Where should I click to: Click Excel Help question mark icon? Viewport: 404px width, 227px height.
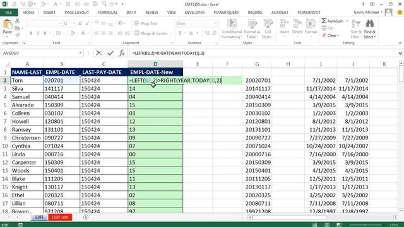(363, 4)
